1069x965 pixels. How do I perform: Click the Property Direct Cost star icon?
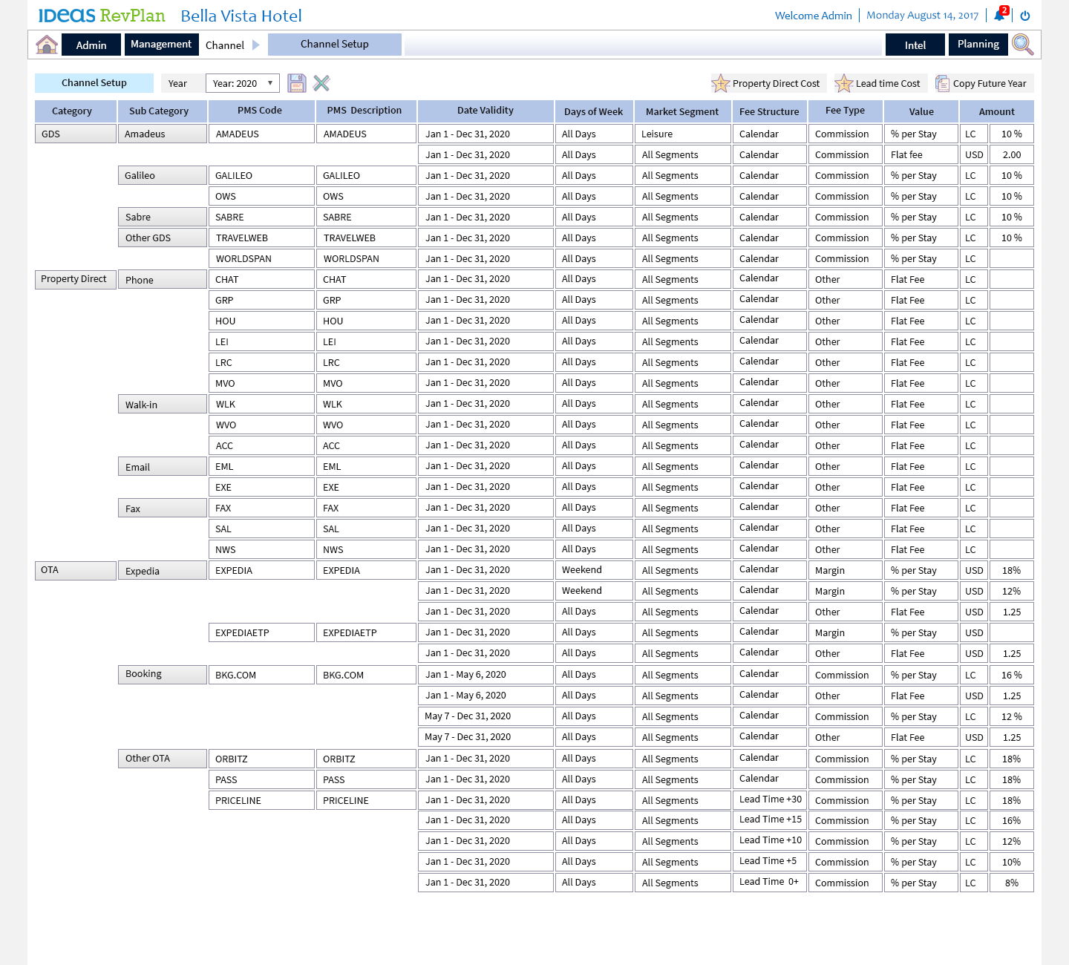click(x=720, y=83)
